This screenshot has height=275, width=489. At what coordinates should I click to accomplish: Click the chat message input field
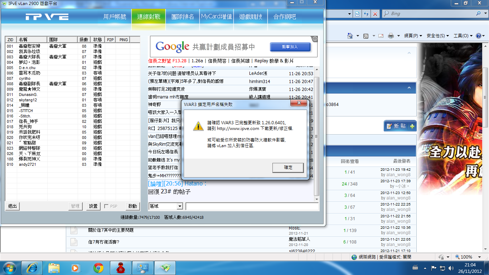click(252, 206)
